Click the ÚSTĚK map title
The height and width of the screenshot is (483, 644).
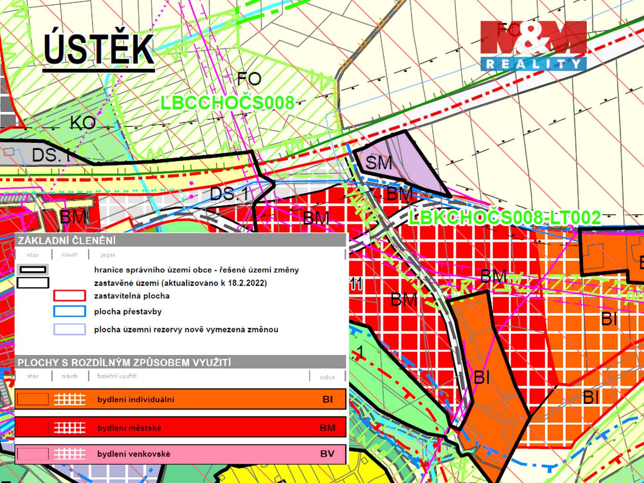(99, 49)
